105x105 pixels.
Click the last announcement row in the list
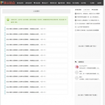click(36, 92)
